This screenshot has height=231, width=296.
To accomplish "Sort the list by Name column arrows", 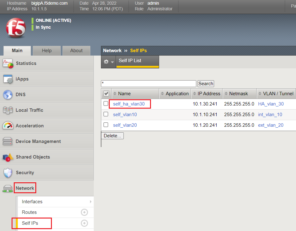I will tap(115, 94).
